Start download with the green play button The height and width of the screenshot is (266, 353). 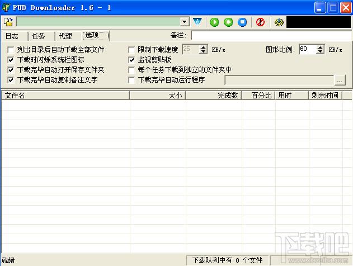(x=214, y=22)
